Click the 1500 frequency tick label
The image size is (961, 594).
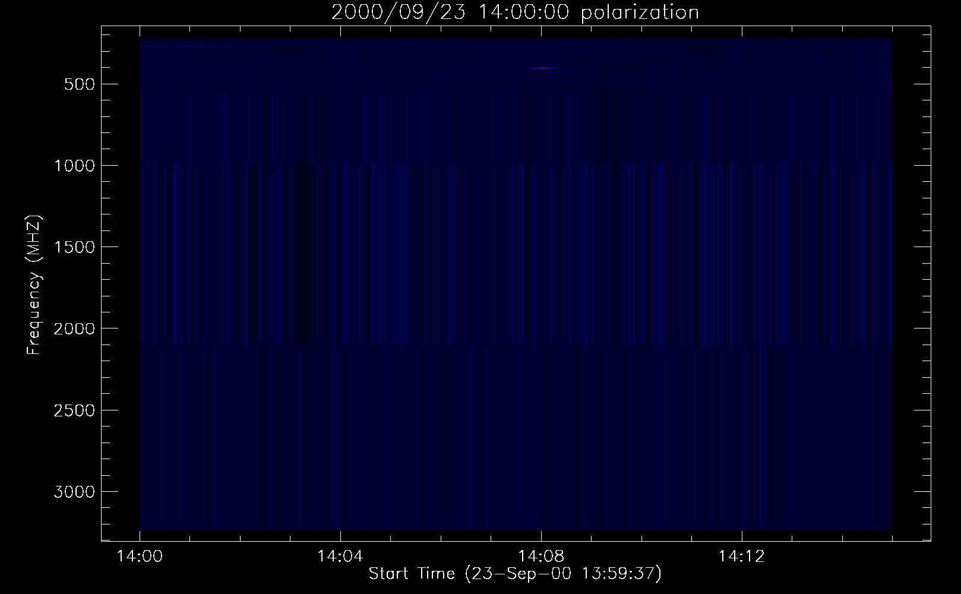pyautogui.click(x=74, y=247)
